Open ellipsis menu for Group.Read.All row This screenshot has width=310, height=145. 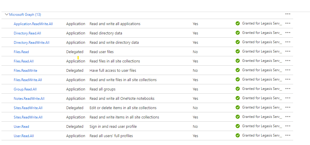(x=288, y=89)
